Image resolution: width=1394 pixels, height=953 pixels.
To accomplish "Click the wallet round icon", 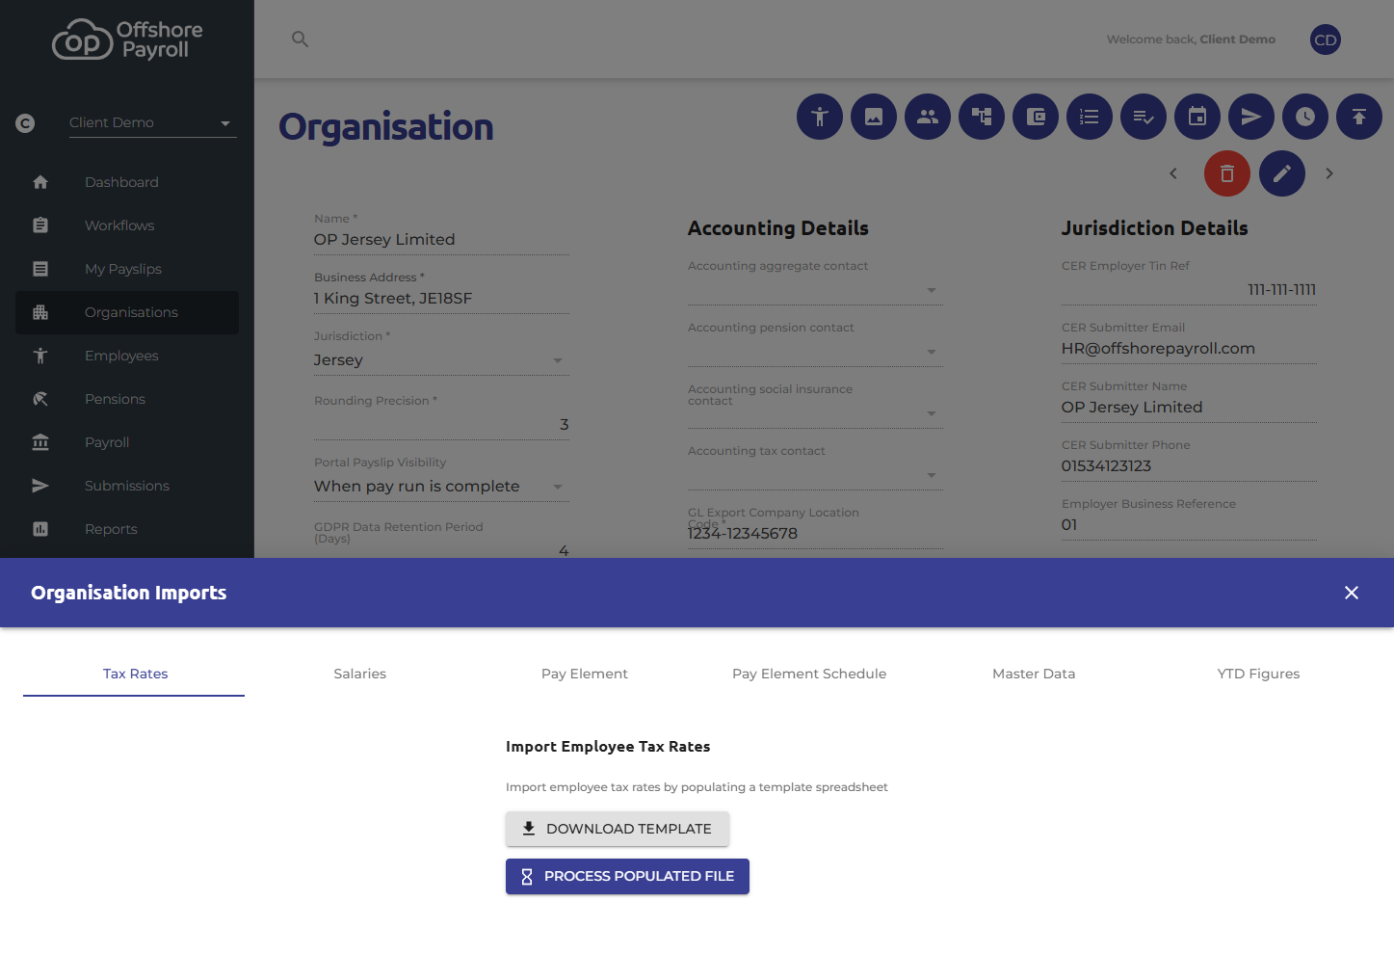I will pyautogui.click(x=1036, y=117).
